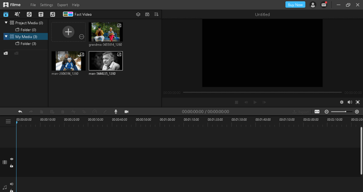
Task: Click the Buy Now button
Action: point(295,5)
